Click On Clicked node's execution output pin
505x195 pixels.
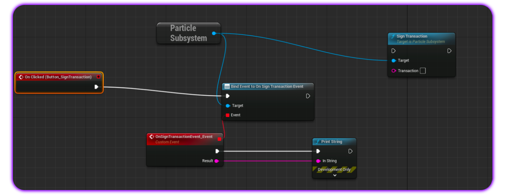pyautogui.click(x=96, y=87)
